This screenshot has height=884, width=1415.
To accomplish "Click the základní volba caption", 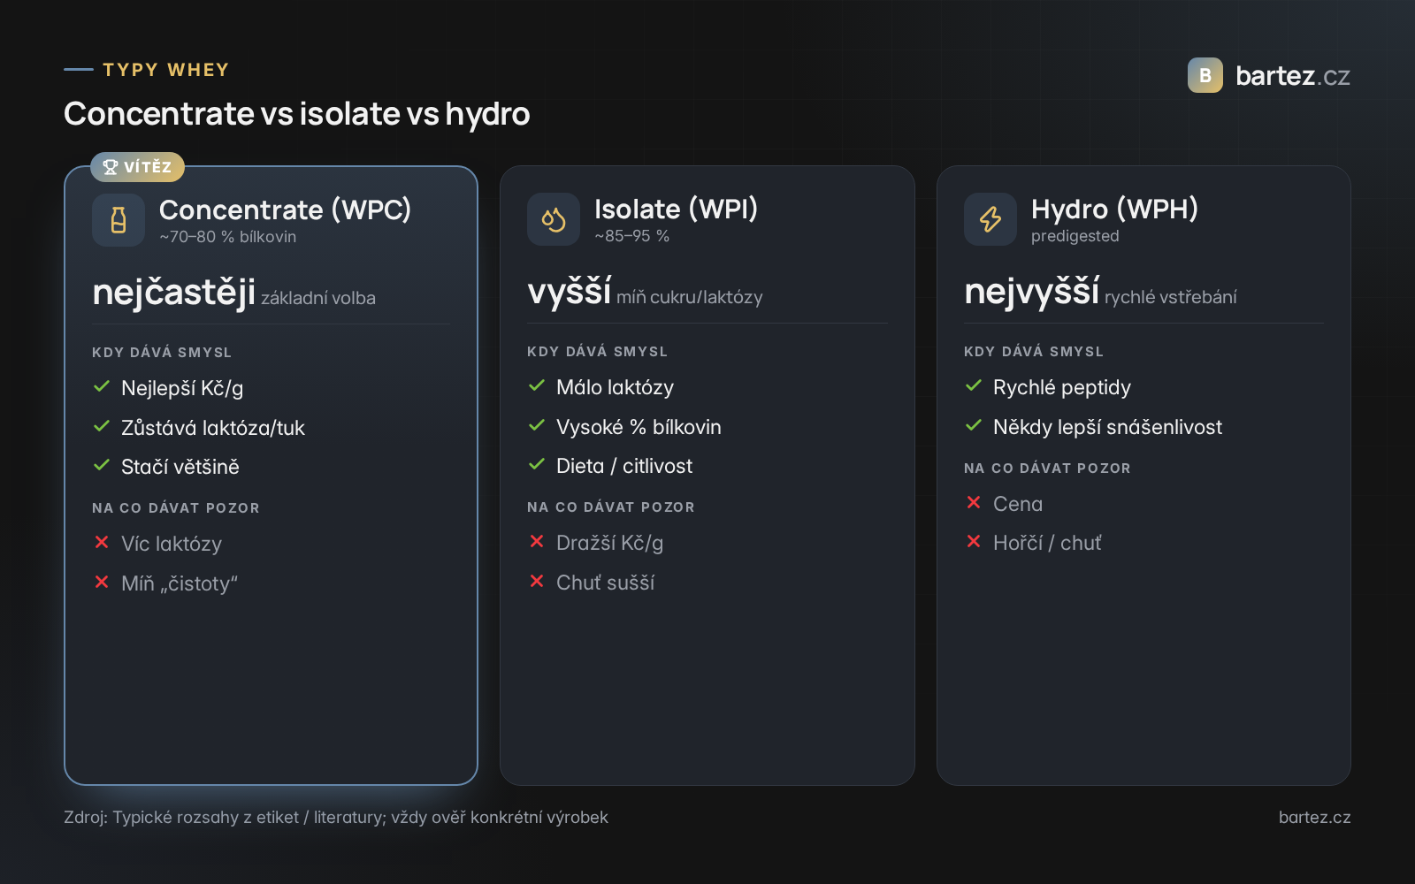I will point(318,298).
